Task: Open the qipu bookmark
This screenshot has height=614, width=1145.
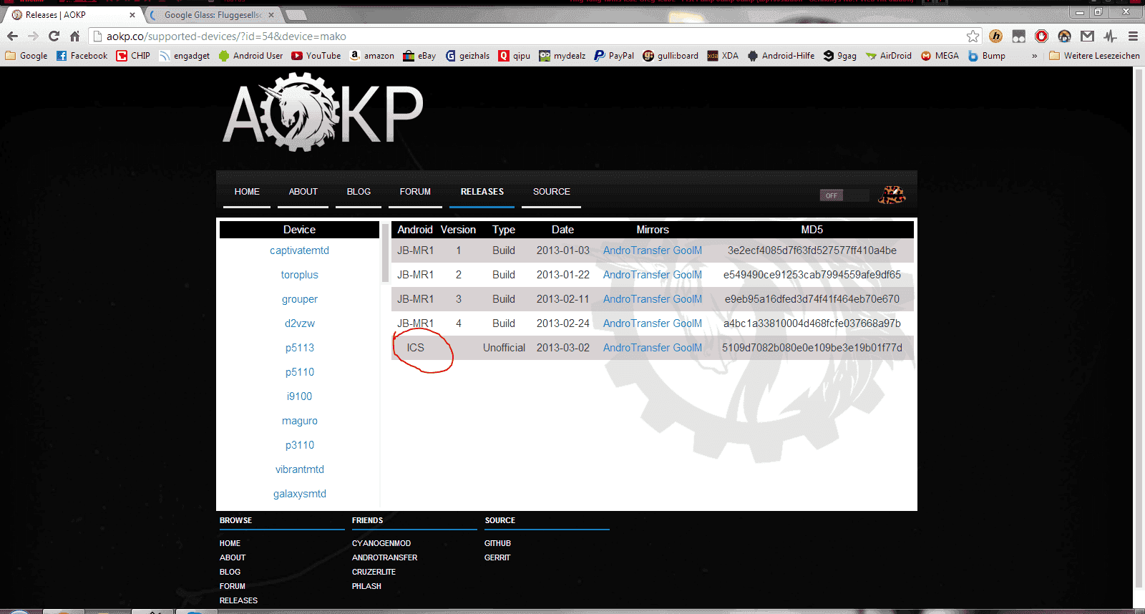Action: tap(515, 56)
